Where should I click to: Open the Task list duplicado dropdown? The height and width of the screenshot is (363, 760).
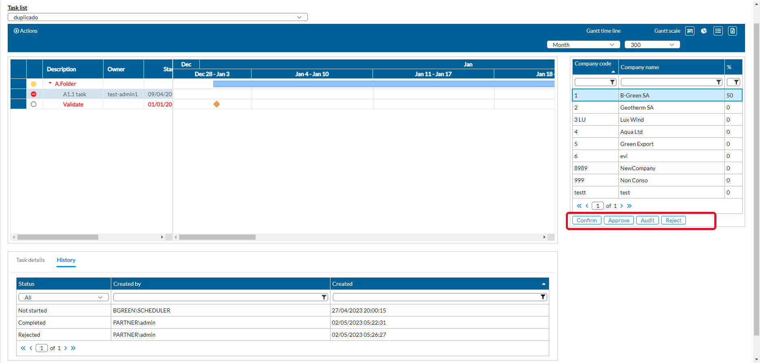(x=158, y=17)
